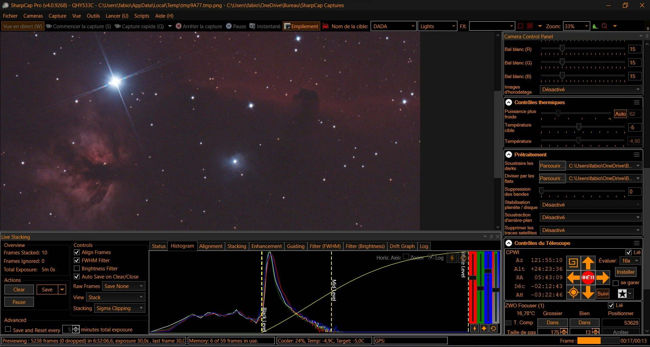Image resolution: width=650 pixels, height=347 pixels.
Task: Click the Suivi tracking button
Action: coord(603,293)
